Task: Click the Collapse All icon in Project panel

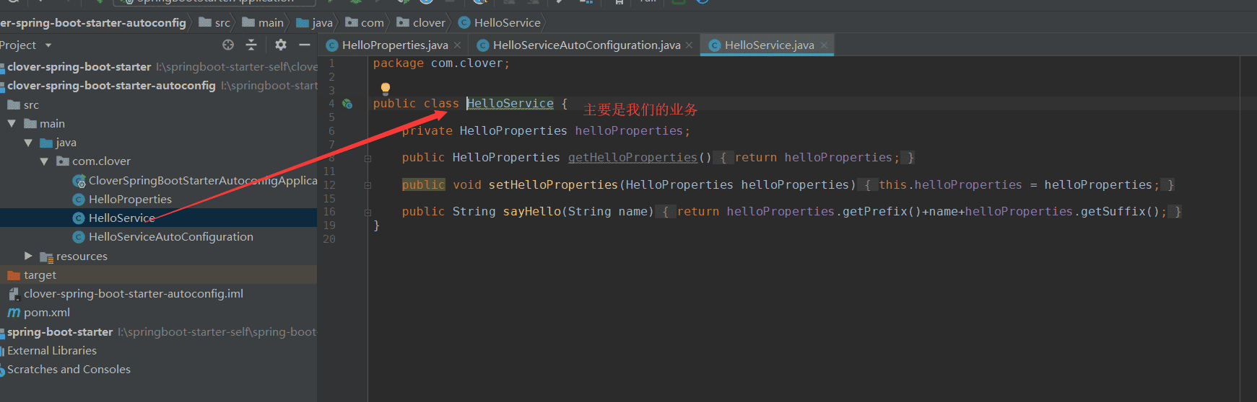Action: (x=251, y=45)
